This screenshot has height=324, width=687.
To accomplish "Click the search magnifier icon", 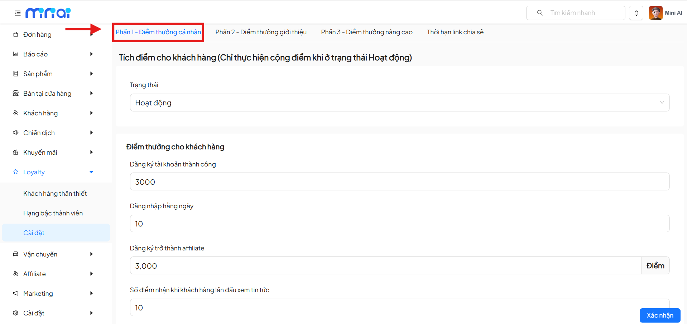I will 540,13.
